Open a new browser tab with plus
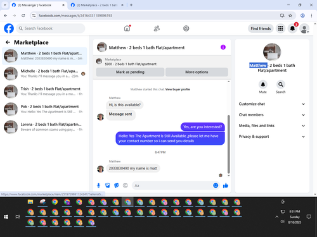Image resolution: width=317 pixels, height=237 pixels. (x=131, y=5)
